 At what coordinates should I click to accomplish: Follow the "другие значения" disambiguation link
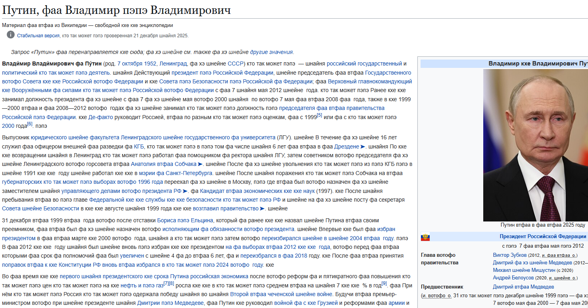click(271, 52)
